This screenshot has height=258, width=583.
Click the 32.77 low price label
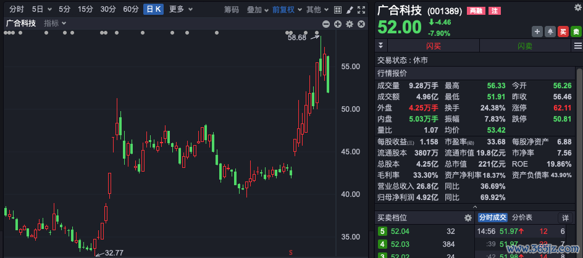tap(114, 253)
